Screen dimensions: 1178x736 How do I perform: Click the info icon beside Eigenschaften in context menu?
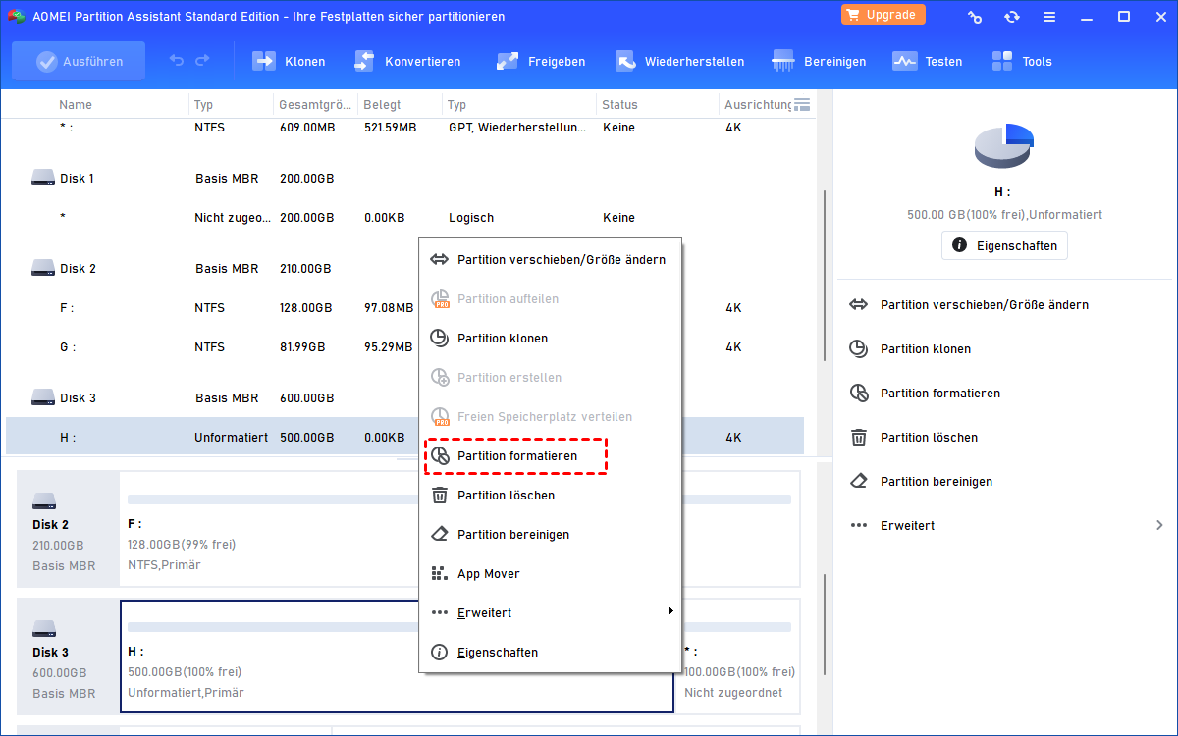click(x=440, y=653)
